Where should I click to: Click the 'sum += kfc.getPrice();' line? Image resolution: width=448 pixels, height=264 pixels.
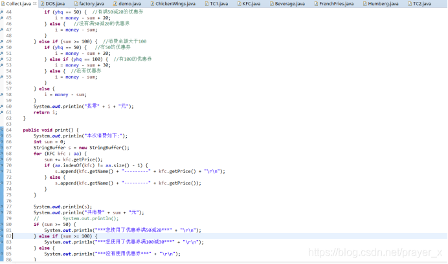(x=73, y=159)
